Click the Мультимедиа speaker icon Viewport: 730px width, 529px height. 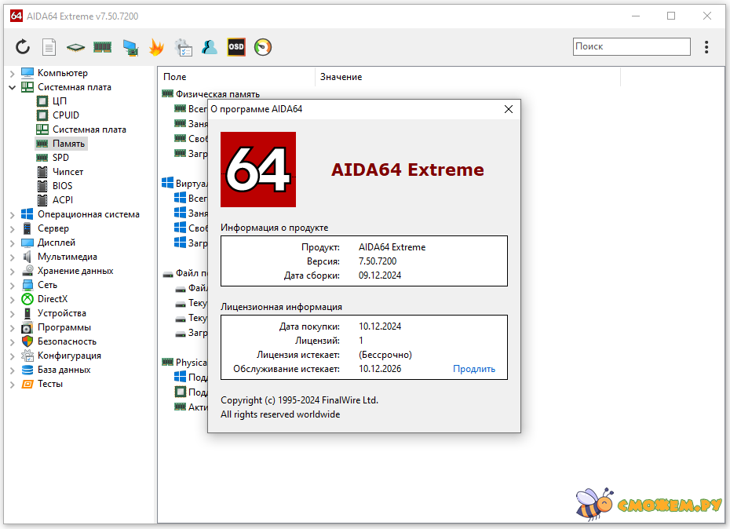point(27,257)
